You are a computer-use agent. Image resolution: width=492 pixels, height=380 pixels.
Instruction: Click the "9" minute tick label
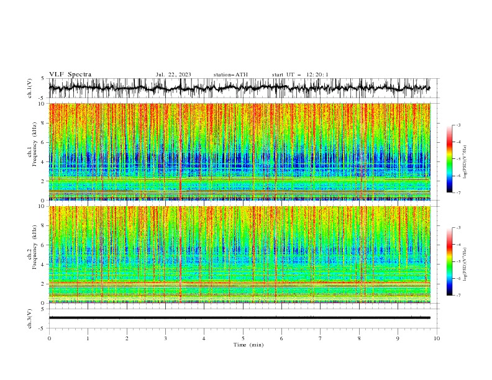click(398, 338)
